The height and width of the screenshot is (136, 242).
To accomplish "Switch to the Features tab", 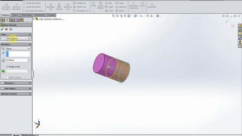I will (5, 15).
